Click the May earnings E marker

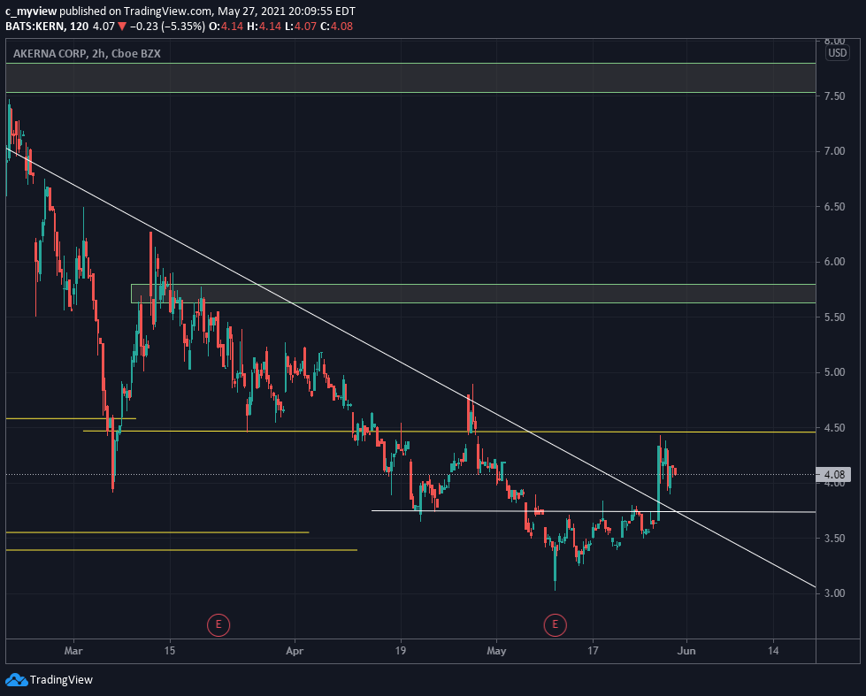[x=555, y=624]
